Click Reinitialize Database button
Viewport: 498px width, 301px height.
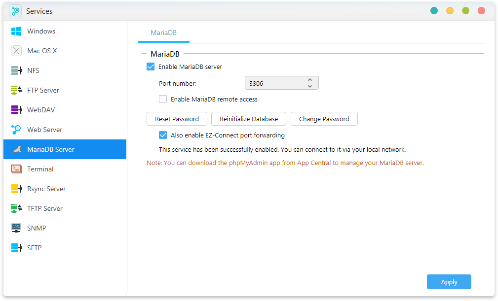point(249,119)
